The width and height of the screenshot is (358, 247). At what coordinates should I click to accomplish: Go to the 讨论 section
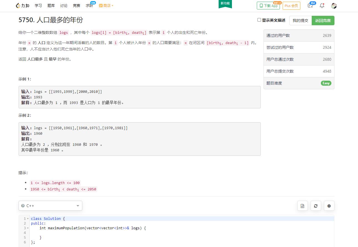pyautogui.click(x=64, y=6)
